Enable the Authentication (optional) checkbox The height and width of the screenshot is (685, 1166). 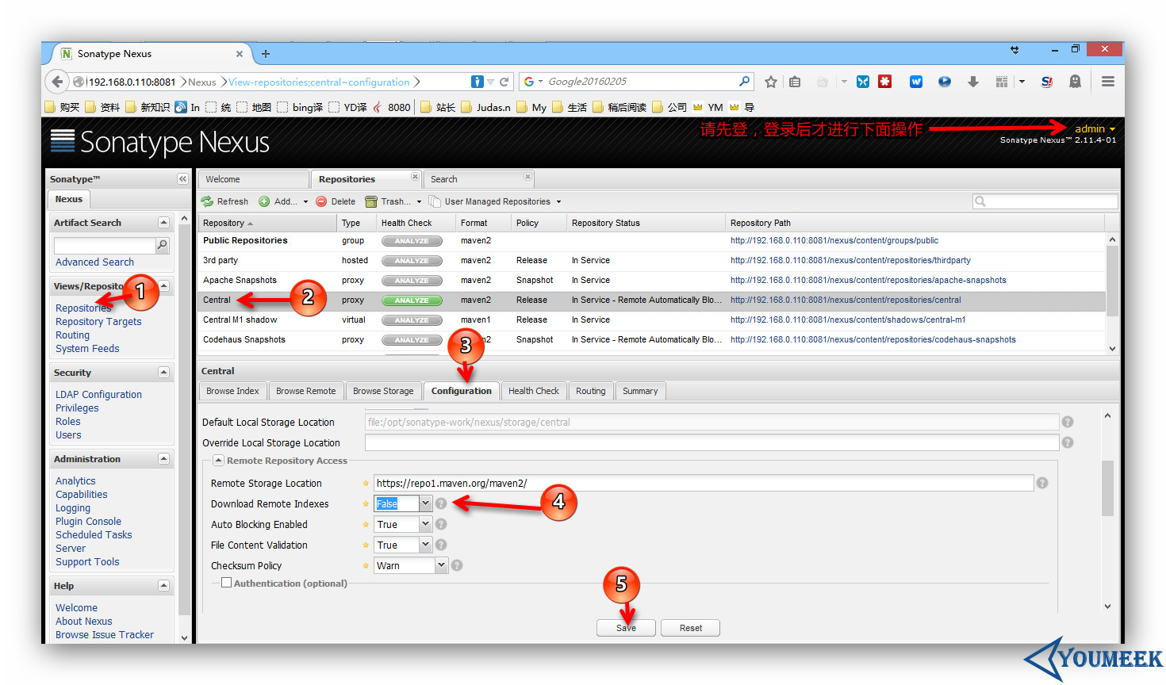click(227, 583)
